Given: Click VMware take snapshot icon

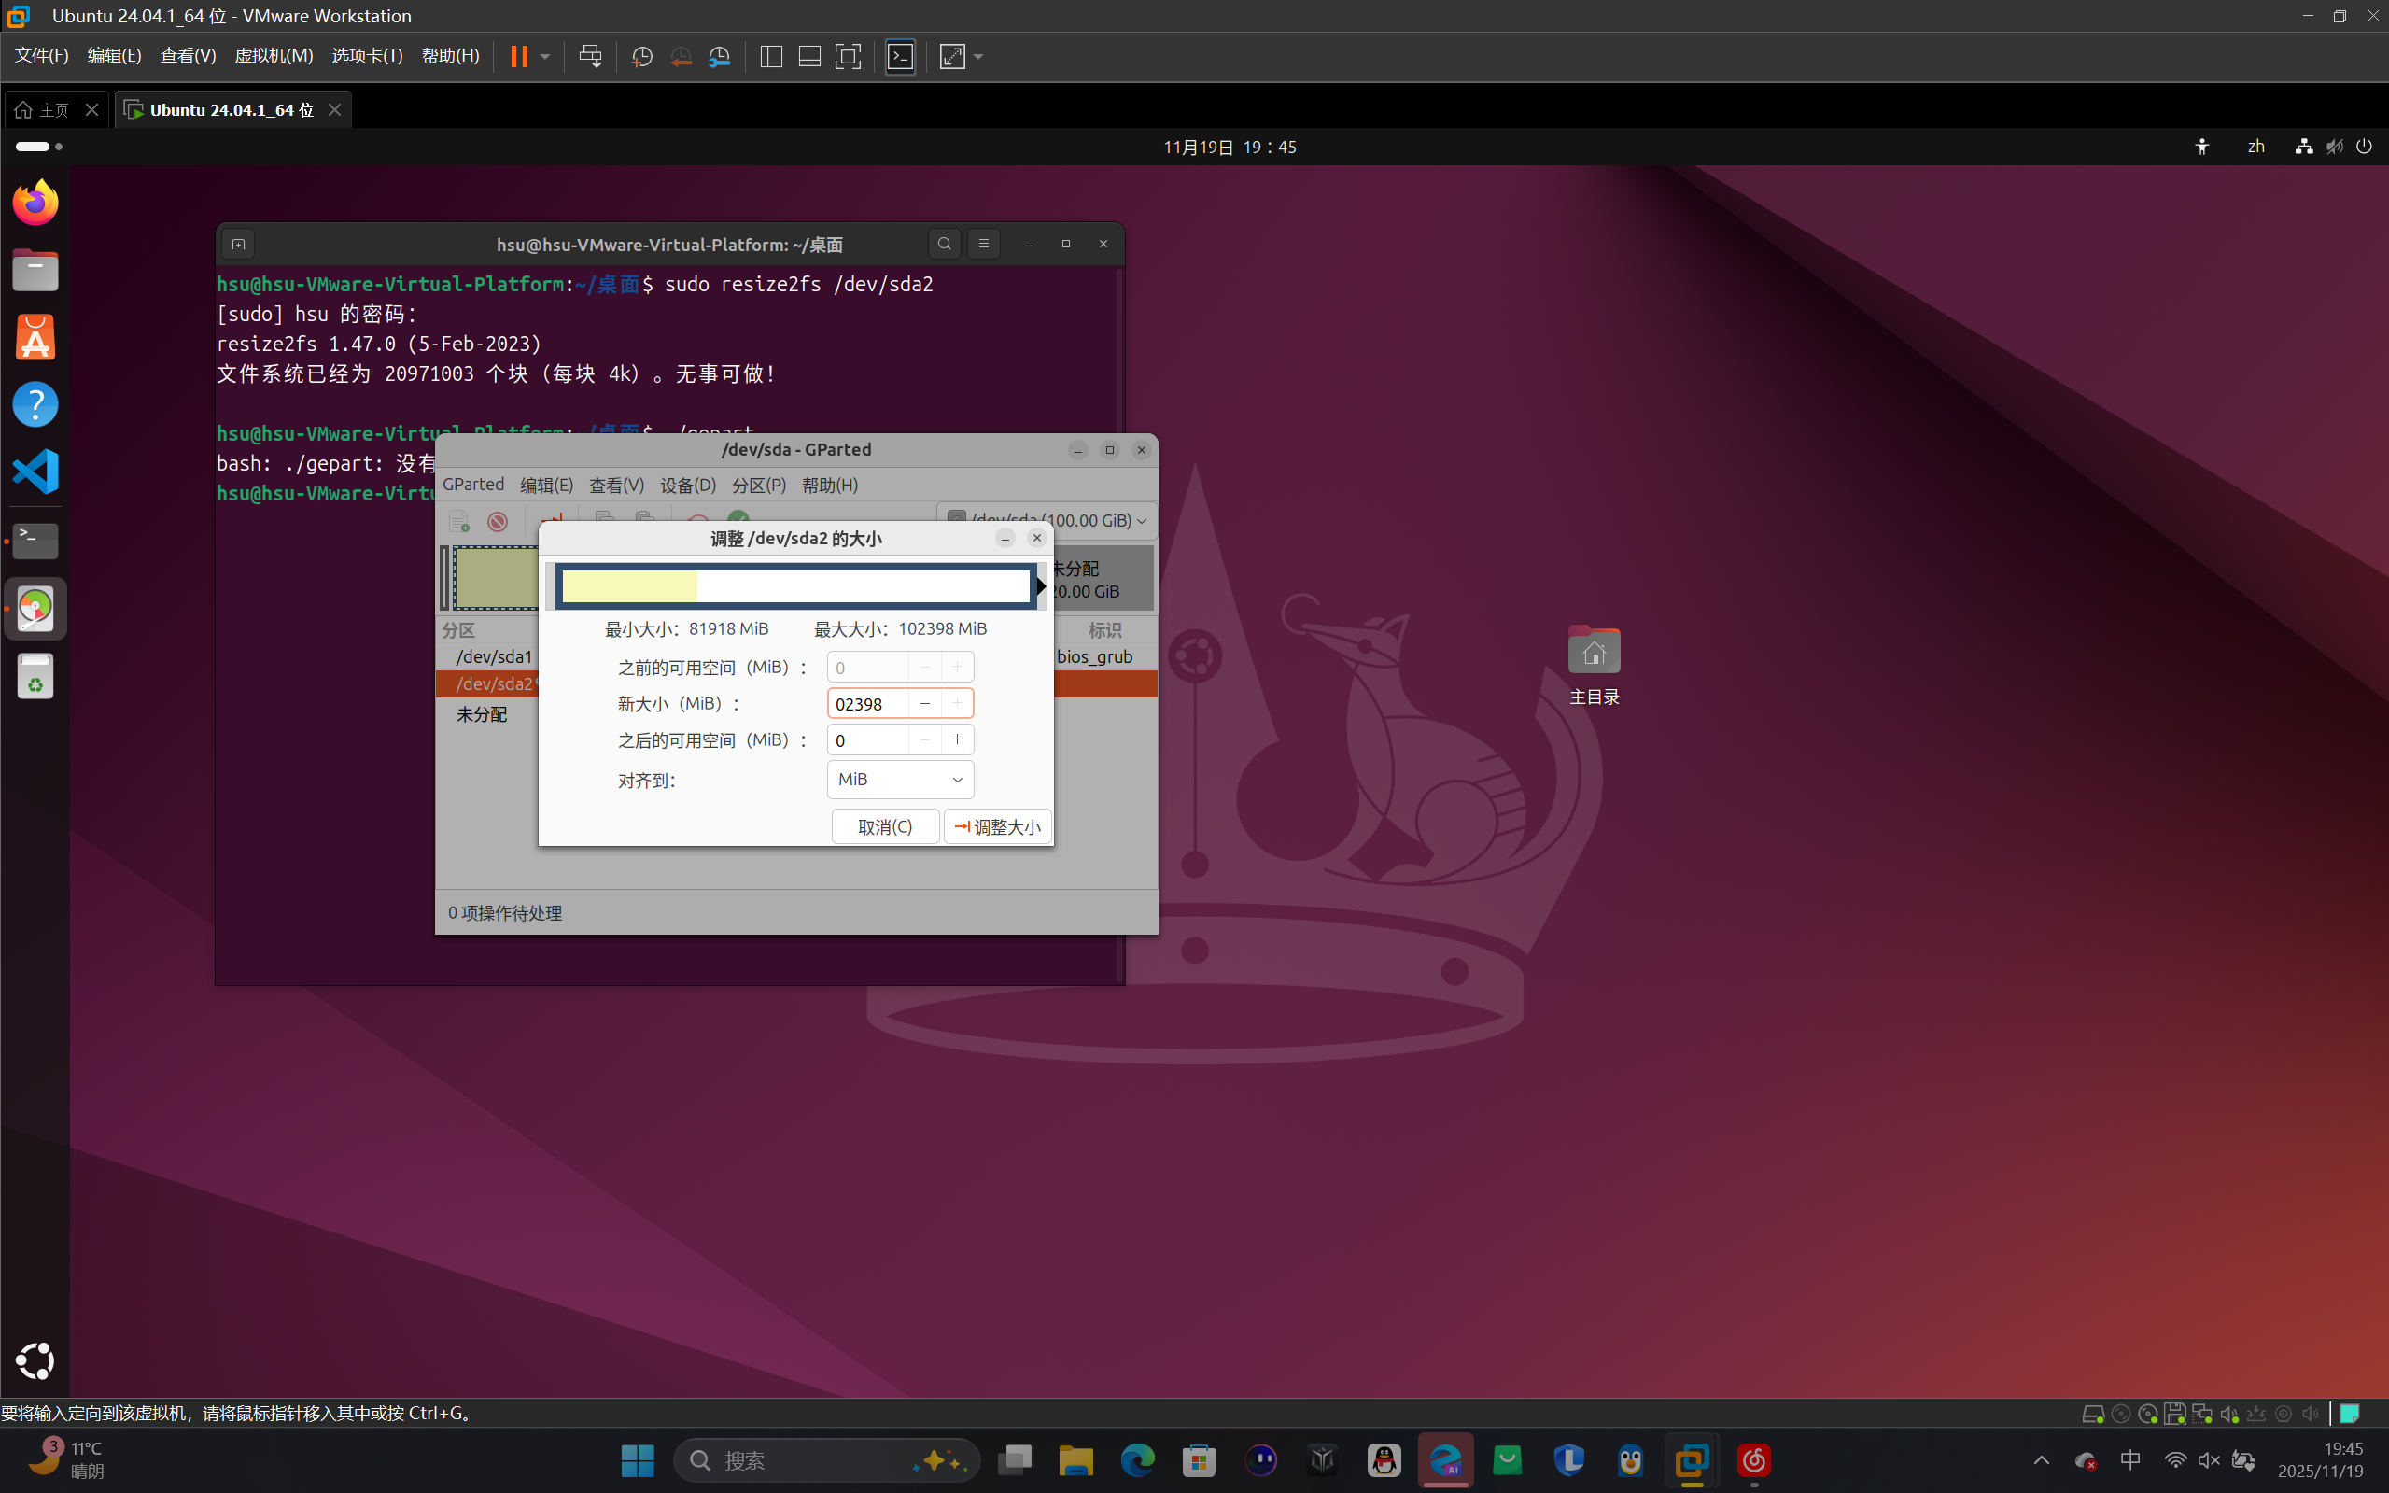Looking at the screenshot, I should click(641, 56).
